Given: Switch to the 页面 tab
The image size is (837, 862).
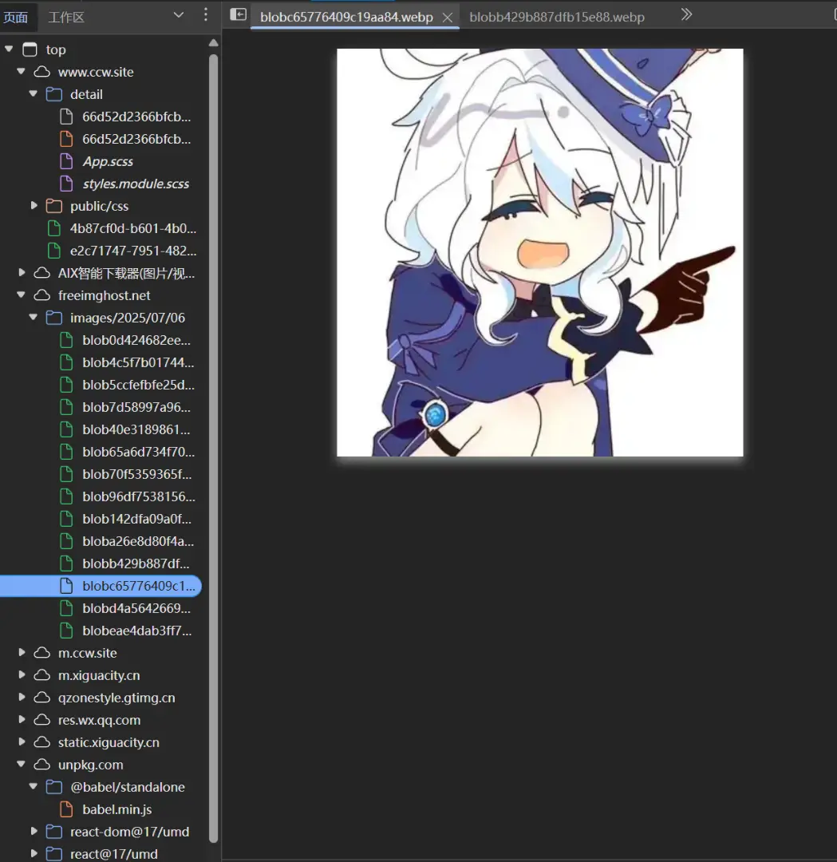Looking at the screenshot, I should click(x=15, y=18).
